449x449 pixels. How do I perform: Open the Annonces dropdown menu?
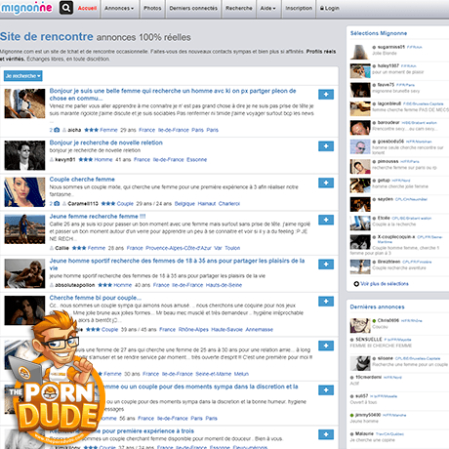pyautogui.click(x=119, y=8)
